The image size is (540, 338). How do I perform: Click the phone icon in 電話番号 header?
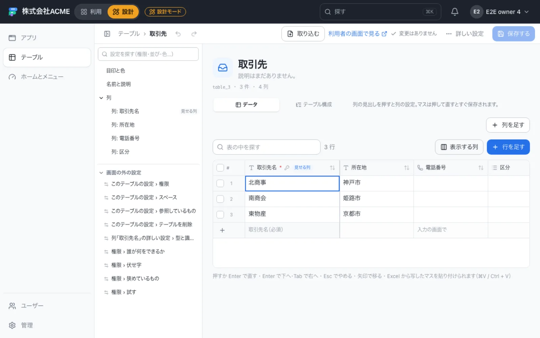[420, 168]
